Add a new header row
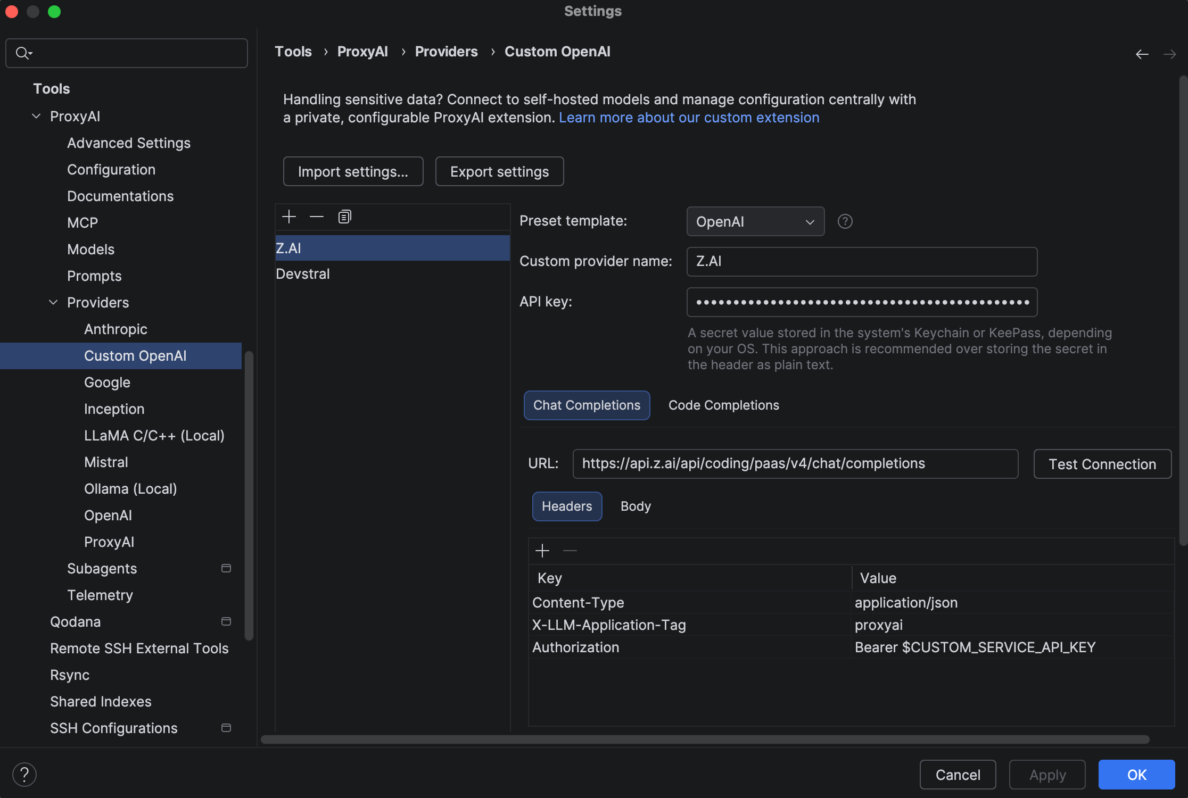This screenshot has height=798, width=1188. pos(542,551)
